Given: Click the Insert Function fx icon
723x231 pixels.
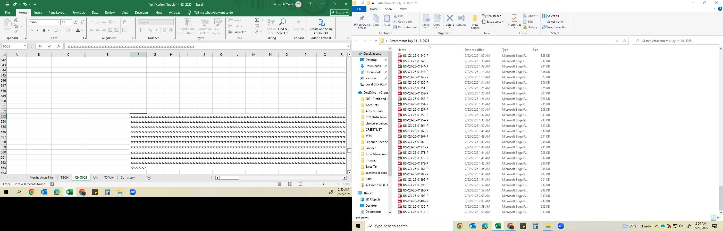Looking at the screenshot, I should click(x=59, y=46).
